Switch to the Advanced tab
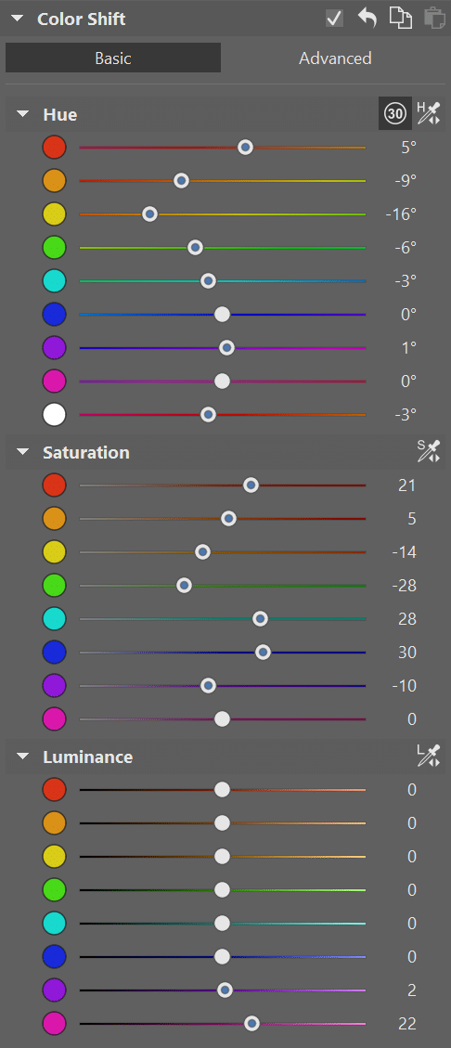This screenshot has width=451, height=1048. point(335,58)
